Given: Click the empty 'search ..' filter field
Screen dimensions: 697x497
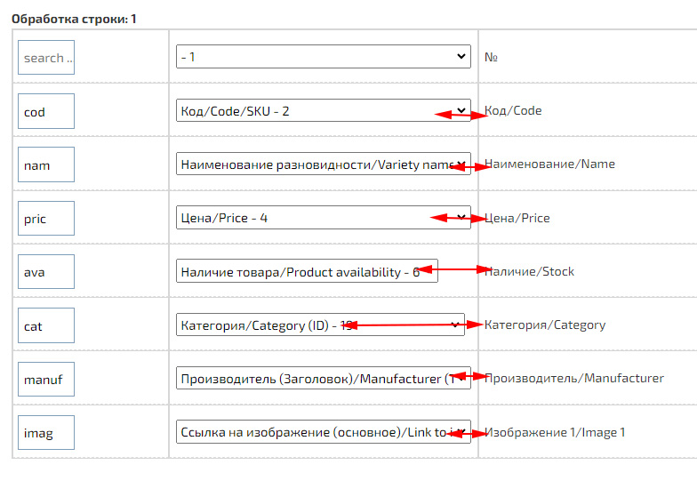Looking at the screenshot, I should [45, 58].
